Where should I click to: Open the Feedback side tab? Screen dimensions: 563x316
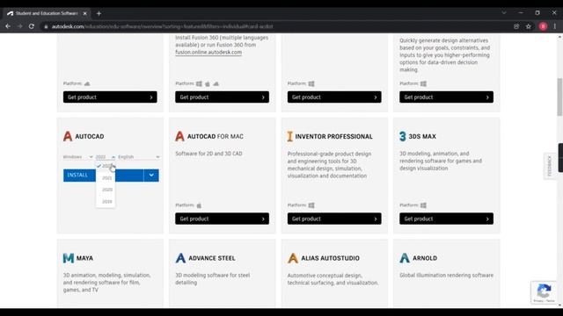tap(549, 166)
